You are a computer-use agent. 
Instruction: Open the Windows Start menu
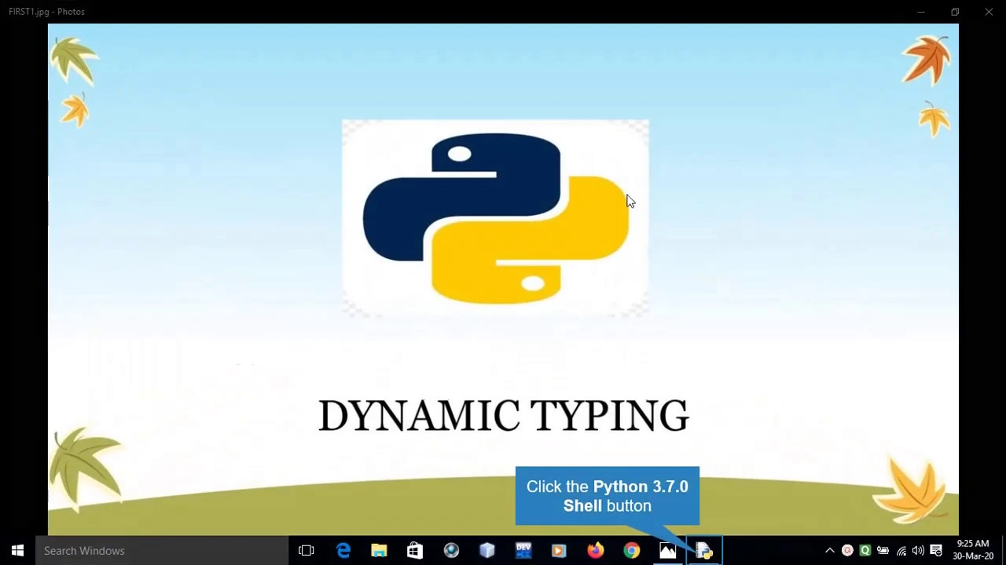(17, 551)
